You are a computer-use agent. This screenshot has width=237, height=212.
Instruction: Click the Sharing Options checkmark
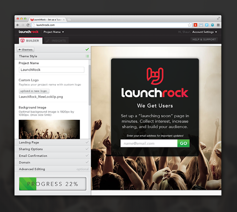tap(87, 149)
